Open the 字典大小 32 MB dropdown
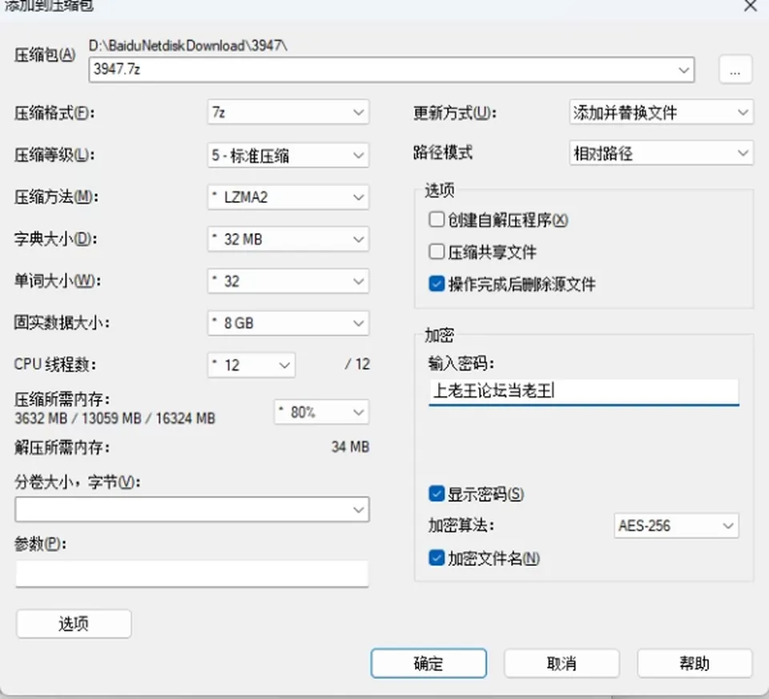The height and width of the screenshot is (699, 769). click(x=288, y=239)
